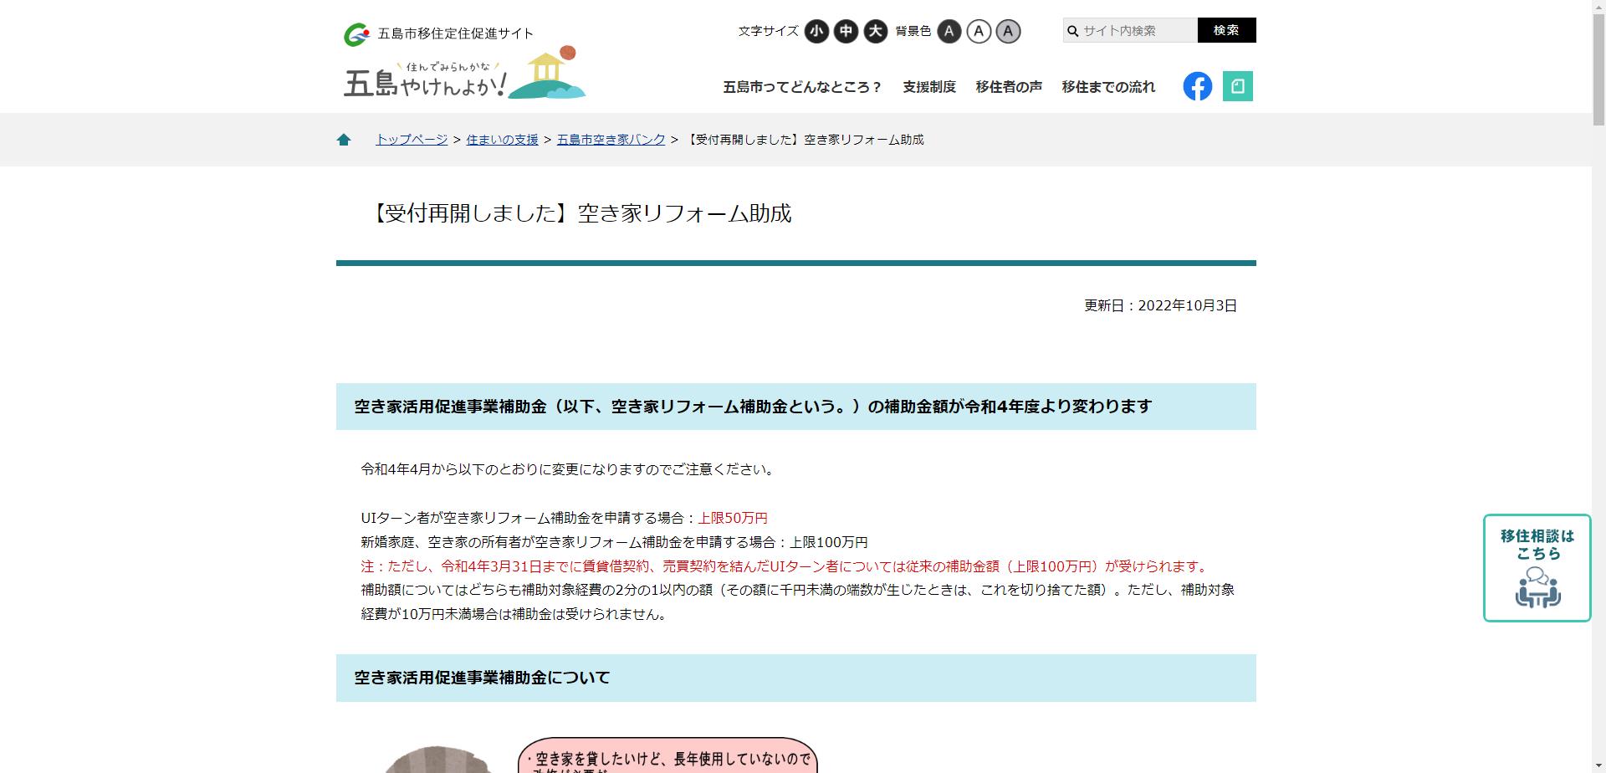Click the red 注：ただし note line
This screenshot has height=773, width=1606.
786,566
